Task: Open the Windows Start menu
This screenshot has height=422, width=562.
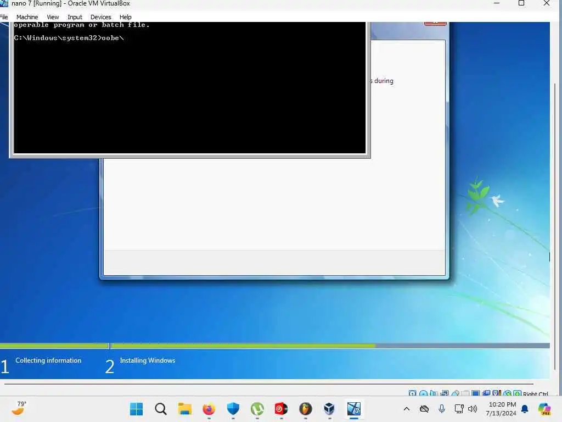Action: tap(136, 409)
